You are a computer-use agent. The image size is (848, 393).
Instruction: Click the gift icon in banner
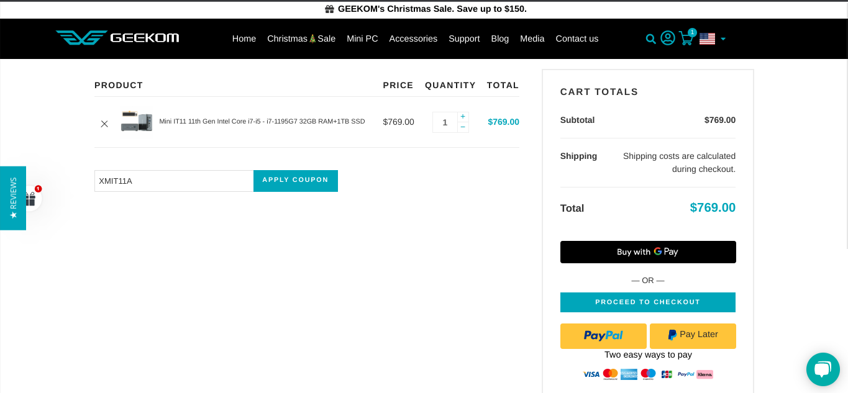click(329, 9)
